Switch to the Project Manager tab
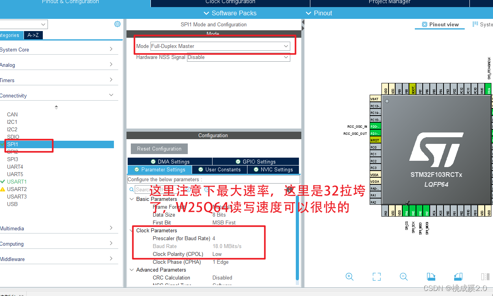This screenshot has height=296, width=493. 390,2
